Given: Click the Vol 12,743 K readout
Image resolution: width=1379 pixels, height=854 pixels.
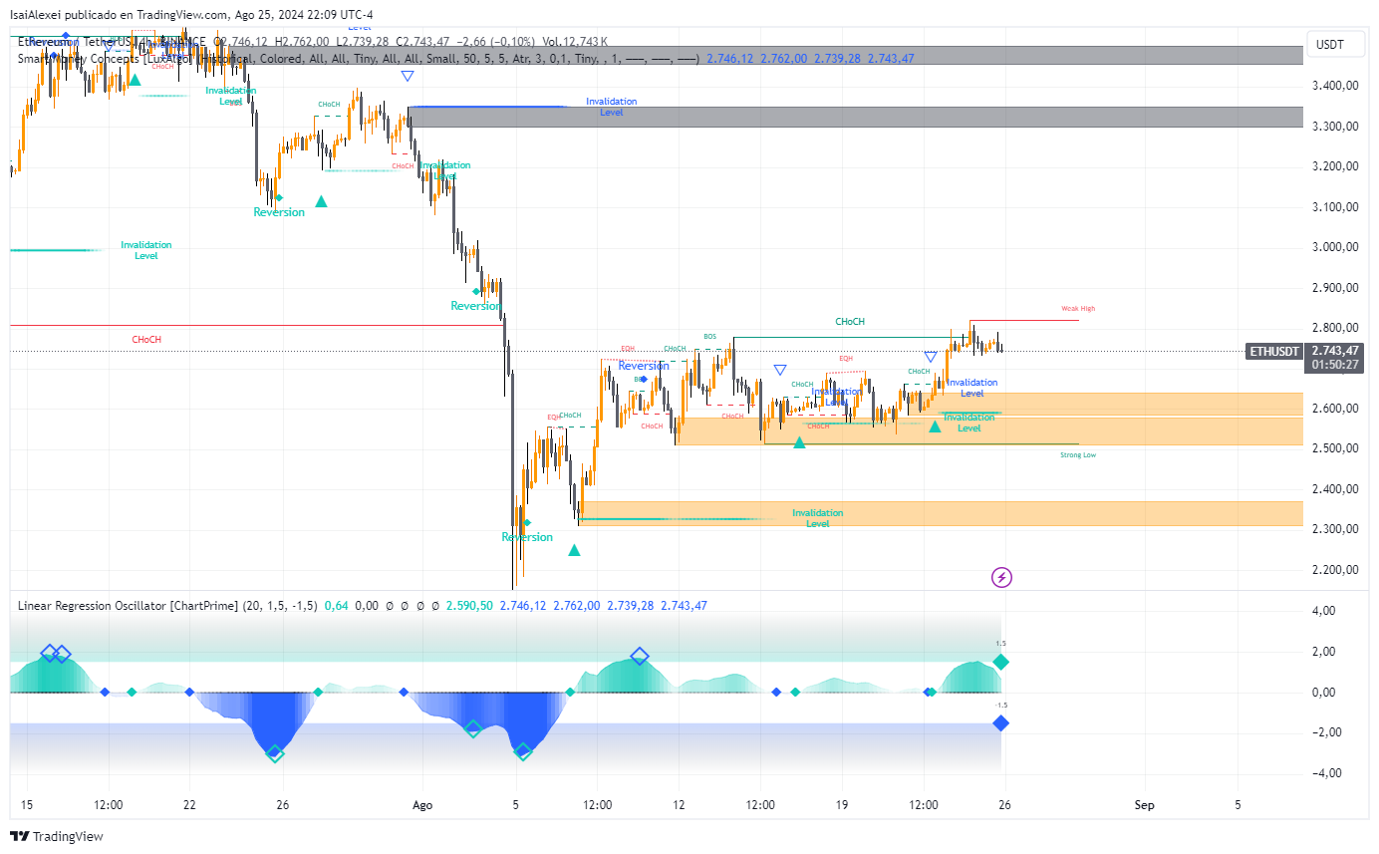Looking at the screenshot, I should pyautogui.click(x=575, y=42).
